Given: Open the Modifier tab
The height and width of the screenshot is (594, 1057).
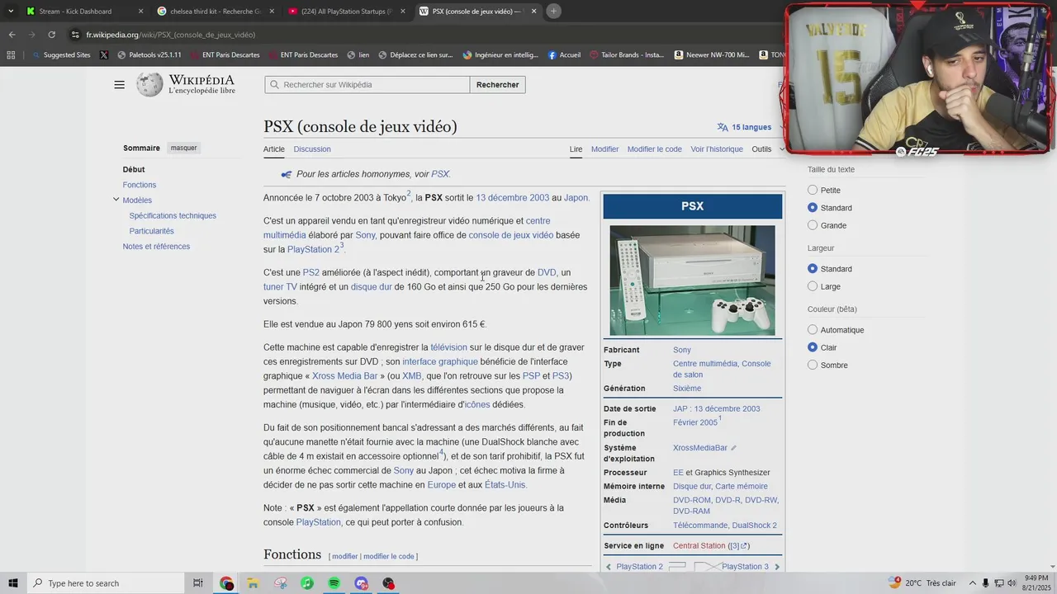Looking at the screenshot, I should pos(604,149).
